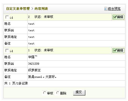Click the remark 我是xuewl，大家好。
This screenshot has width=128, height=101.
coord(42,77)
